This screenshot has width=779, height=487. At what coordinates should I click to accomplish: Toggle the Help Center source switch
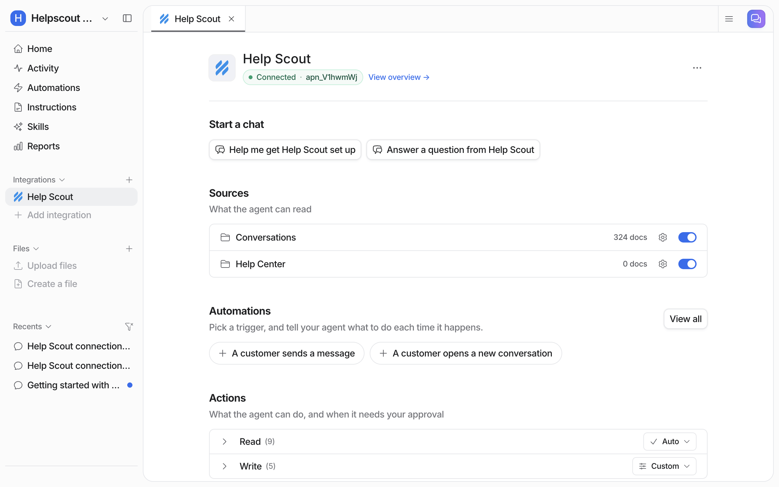click(687, 264)
